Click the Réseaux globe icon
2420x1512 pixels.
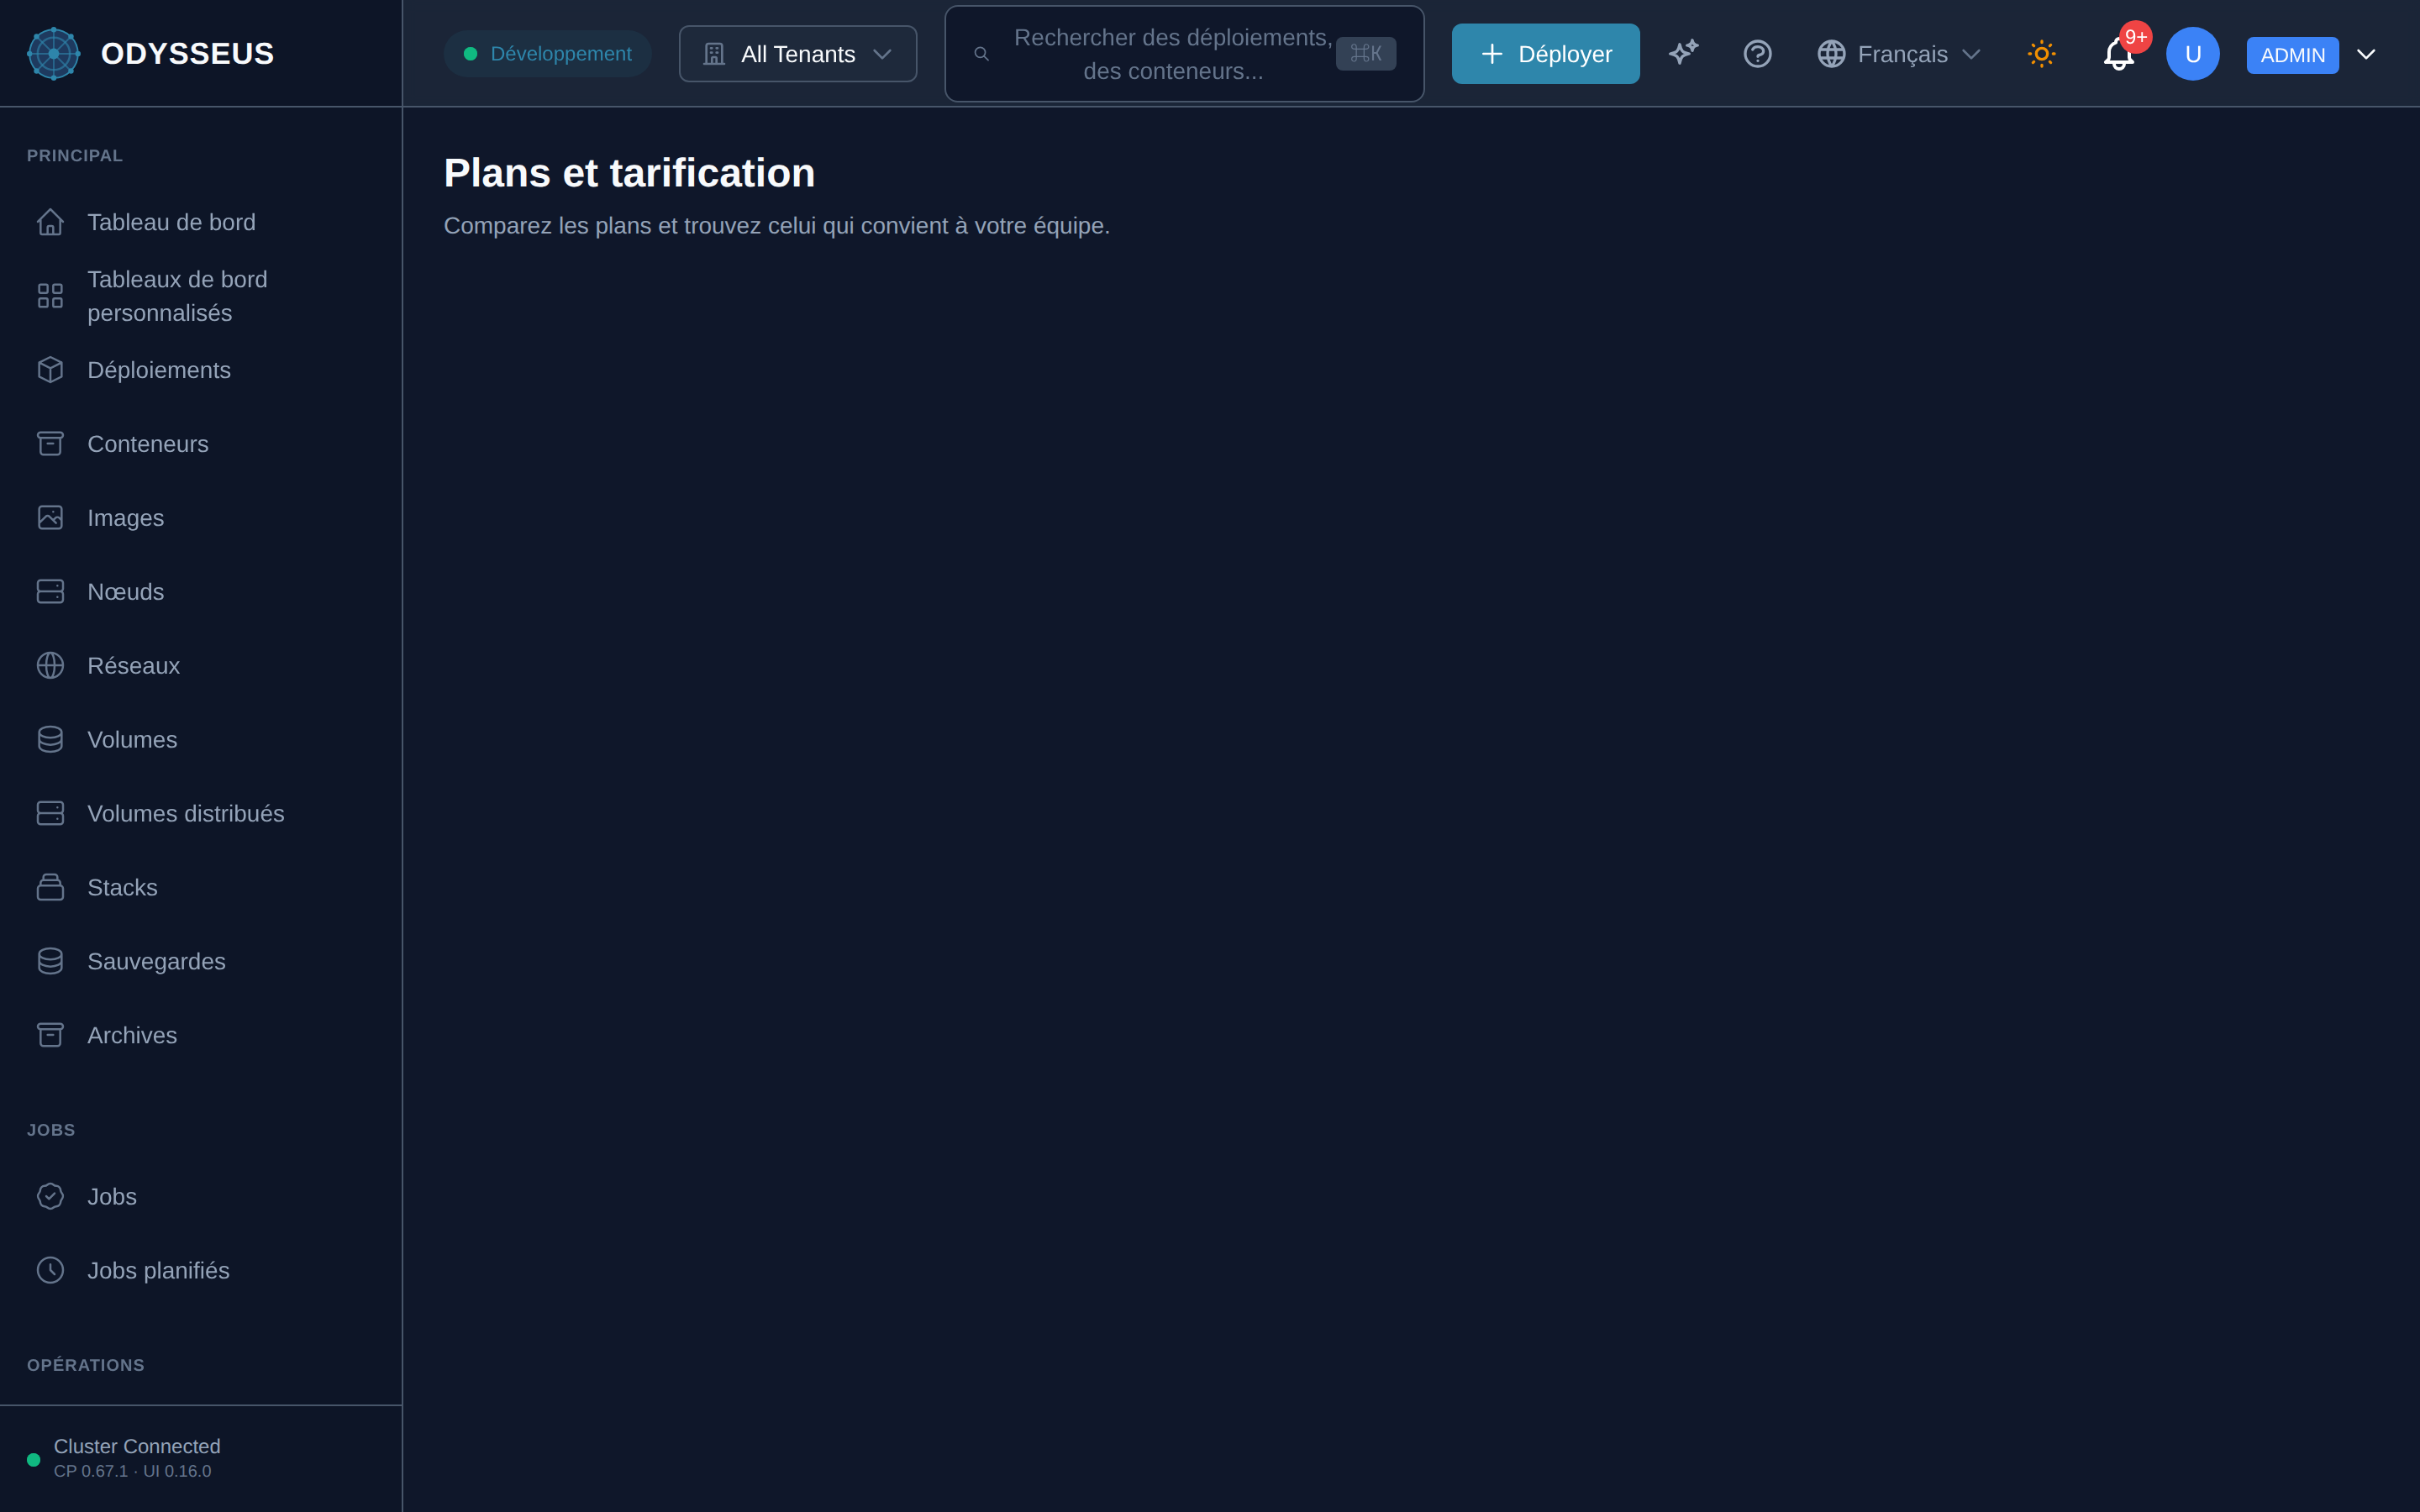[x=50, y=666]
